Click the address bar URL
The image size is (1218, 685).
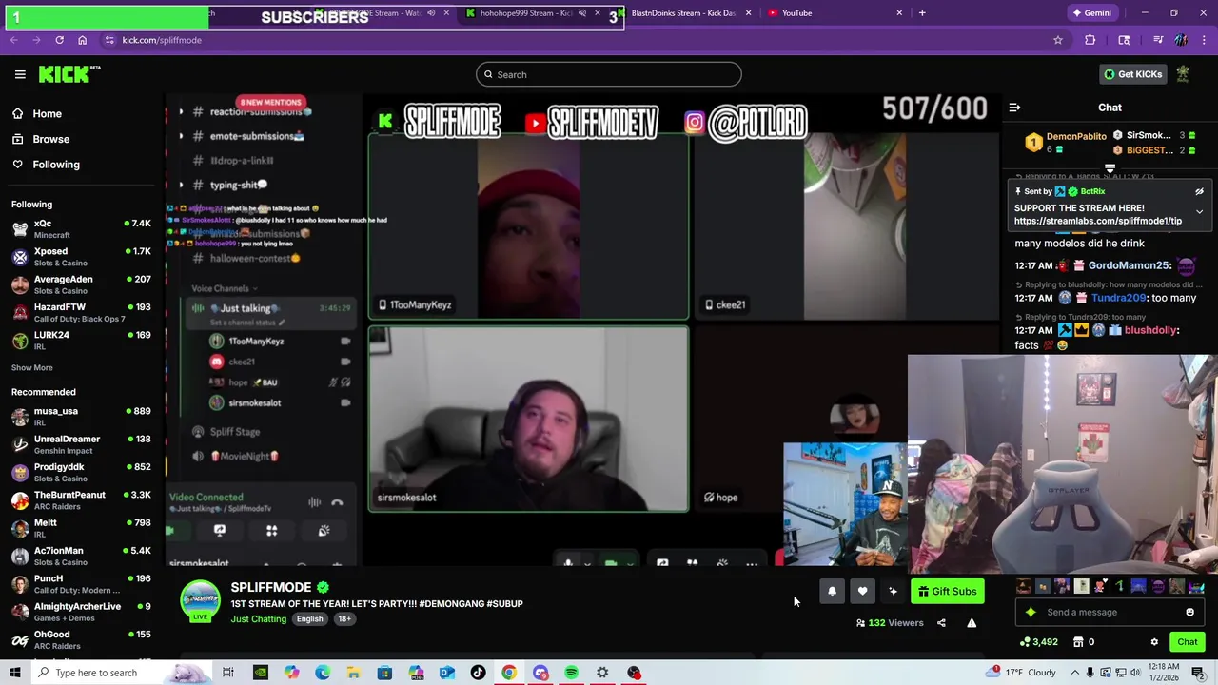(162, 40)
